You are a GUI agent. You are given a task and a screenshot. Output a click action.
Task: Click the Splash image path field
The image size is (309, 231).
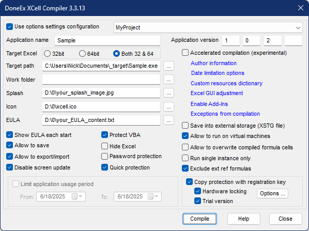click(101, 93)
